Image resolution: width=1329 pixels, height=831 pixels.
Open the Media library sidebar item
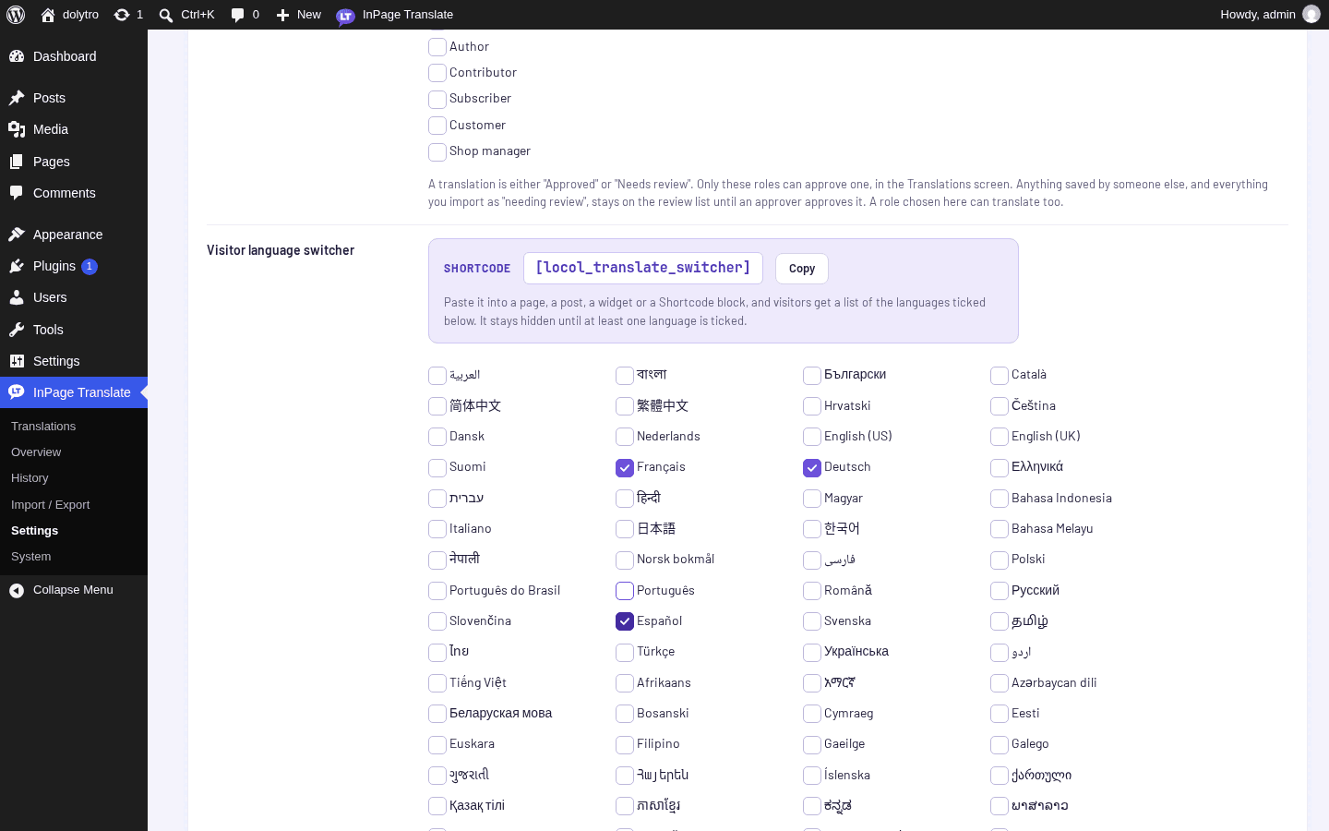coord(74,129)
